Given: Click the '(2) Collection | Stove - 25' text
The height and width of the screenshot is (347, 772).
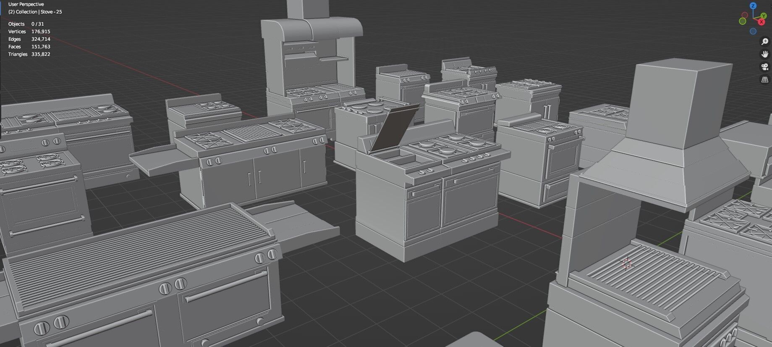Looking at the screenshot, I should (35, 12).
